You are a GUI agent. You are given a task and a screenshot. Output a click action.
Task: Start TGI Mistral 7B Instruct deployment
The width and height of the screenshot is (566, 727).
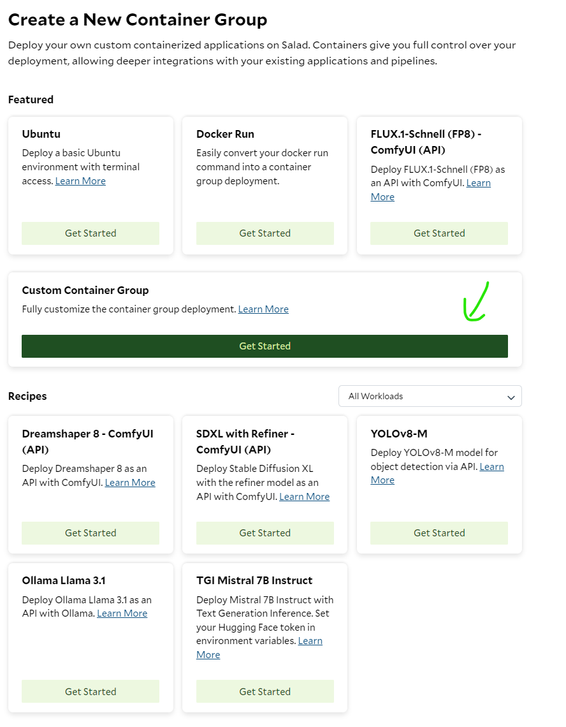coord(265,691)
